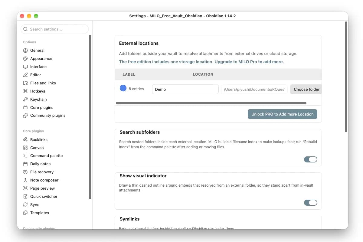Click the Daily notes calendar icon
The height and width of the screenshot is (242, 363).
(x=25, y=164)
